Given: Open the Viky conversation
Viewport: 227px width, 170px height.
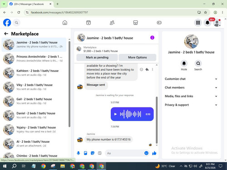Looking at the screenshot, I should pos(34,87).
